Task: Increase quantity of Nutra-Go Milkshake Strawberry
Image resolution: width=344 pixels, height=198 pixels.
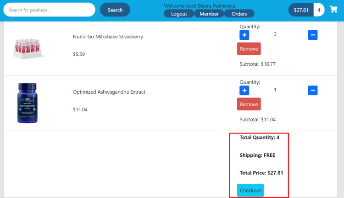Action: pos(244,35)
